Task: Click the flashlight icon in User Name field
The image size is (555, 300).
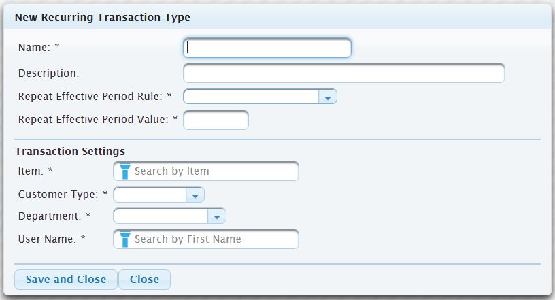Action: coord(124,239)
